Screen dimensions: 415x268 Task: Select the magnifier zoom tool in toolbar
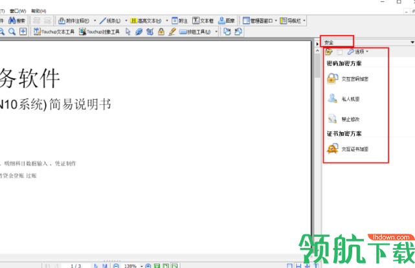[x=12, y=32]
